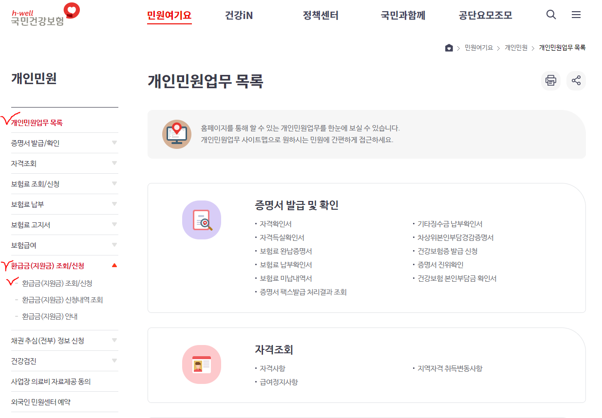
Task: Click 개인민원업무 목록 in breadcrumb
Action: [562, 48]
